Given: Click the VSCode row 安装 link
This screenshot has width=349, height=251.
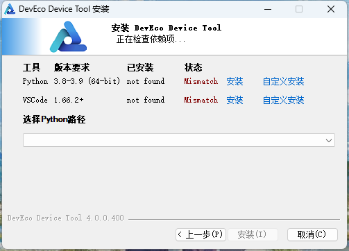Looking at the screenshot, I should pos(235,100).
